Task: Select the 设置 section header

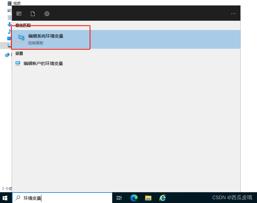Action: pyautogui.click(x=19, y=54)
